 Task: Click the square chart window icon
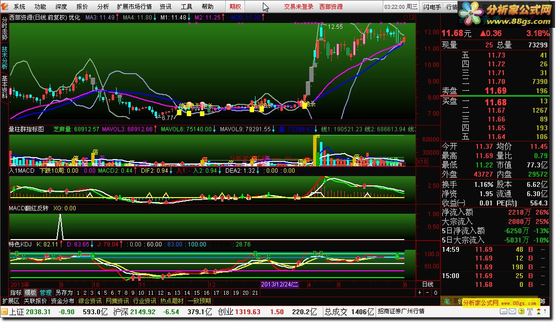tap(412, 17)
